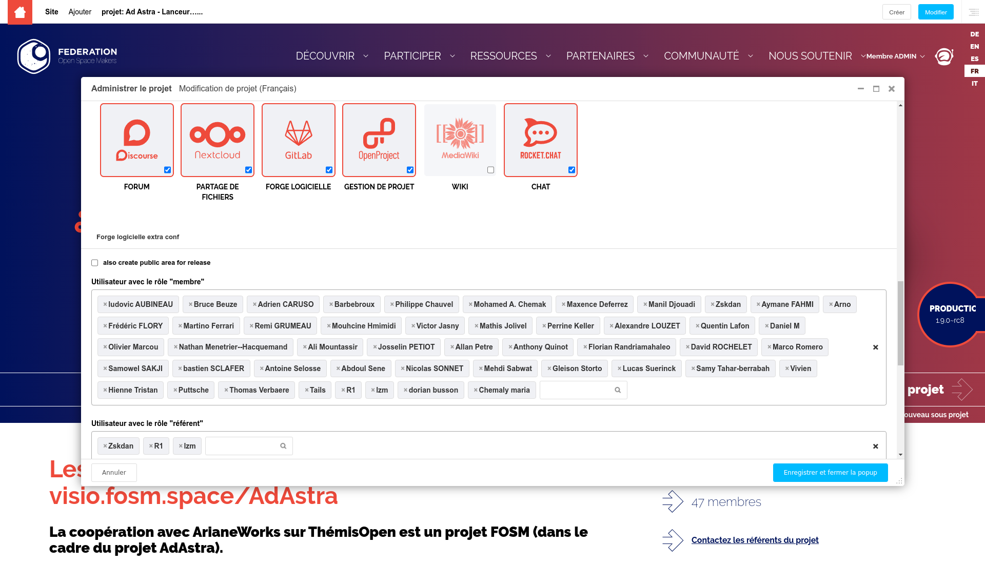Check 'also create public area for release'

[95, 263]
